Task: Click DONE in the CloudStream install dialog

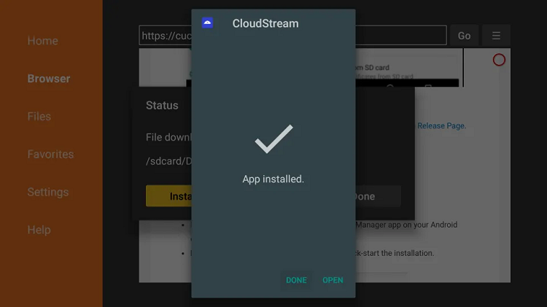Action: tap(296, 280)
